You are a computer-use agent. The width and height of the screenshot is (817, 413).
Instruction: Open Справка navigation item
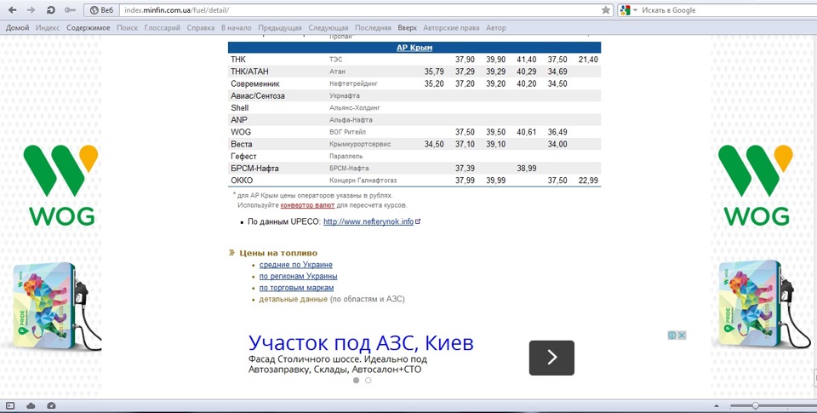click(201, 28)
